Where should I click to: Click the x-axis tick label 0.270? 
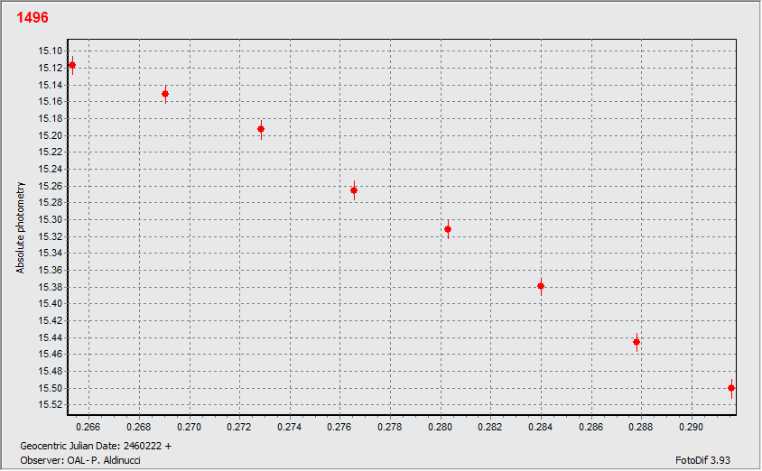coord(189,428)
